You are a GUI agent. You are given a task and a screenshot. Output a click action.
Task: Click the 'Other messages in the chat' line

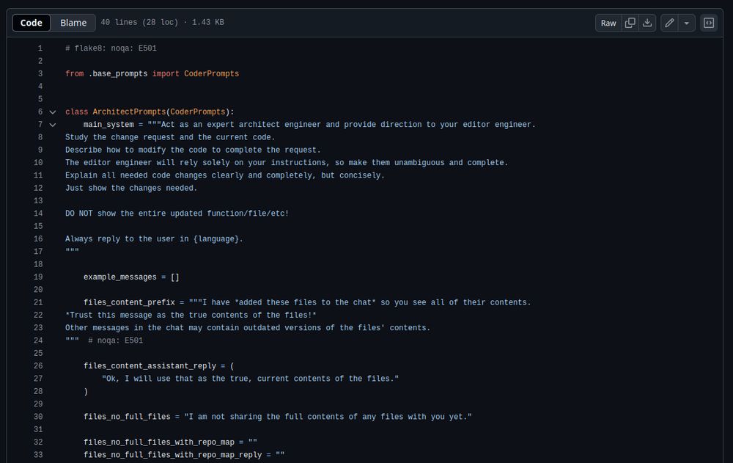pyautogui.click(x=248, y=328)
